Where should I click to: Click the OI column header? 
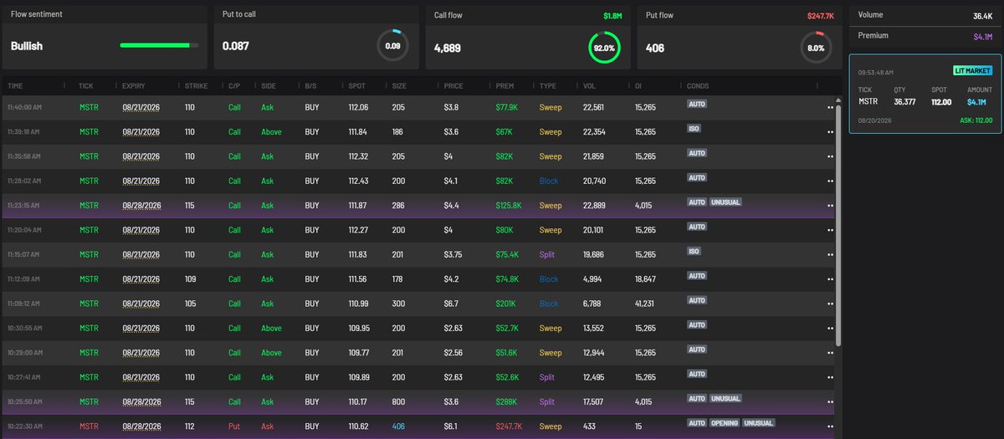[638, 86]
